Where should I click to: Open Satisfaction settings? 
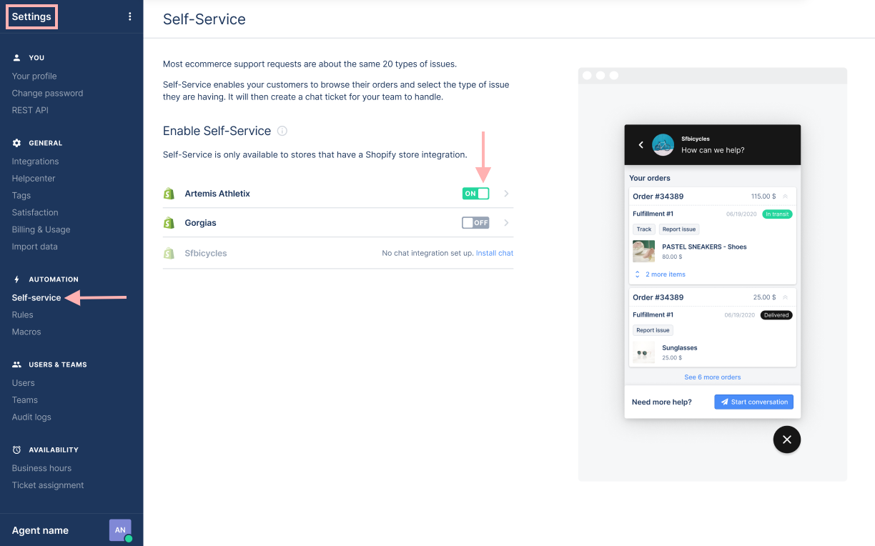pyautogui.click(x=35, y=212)
